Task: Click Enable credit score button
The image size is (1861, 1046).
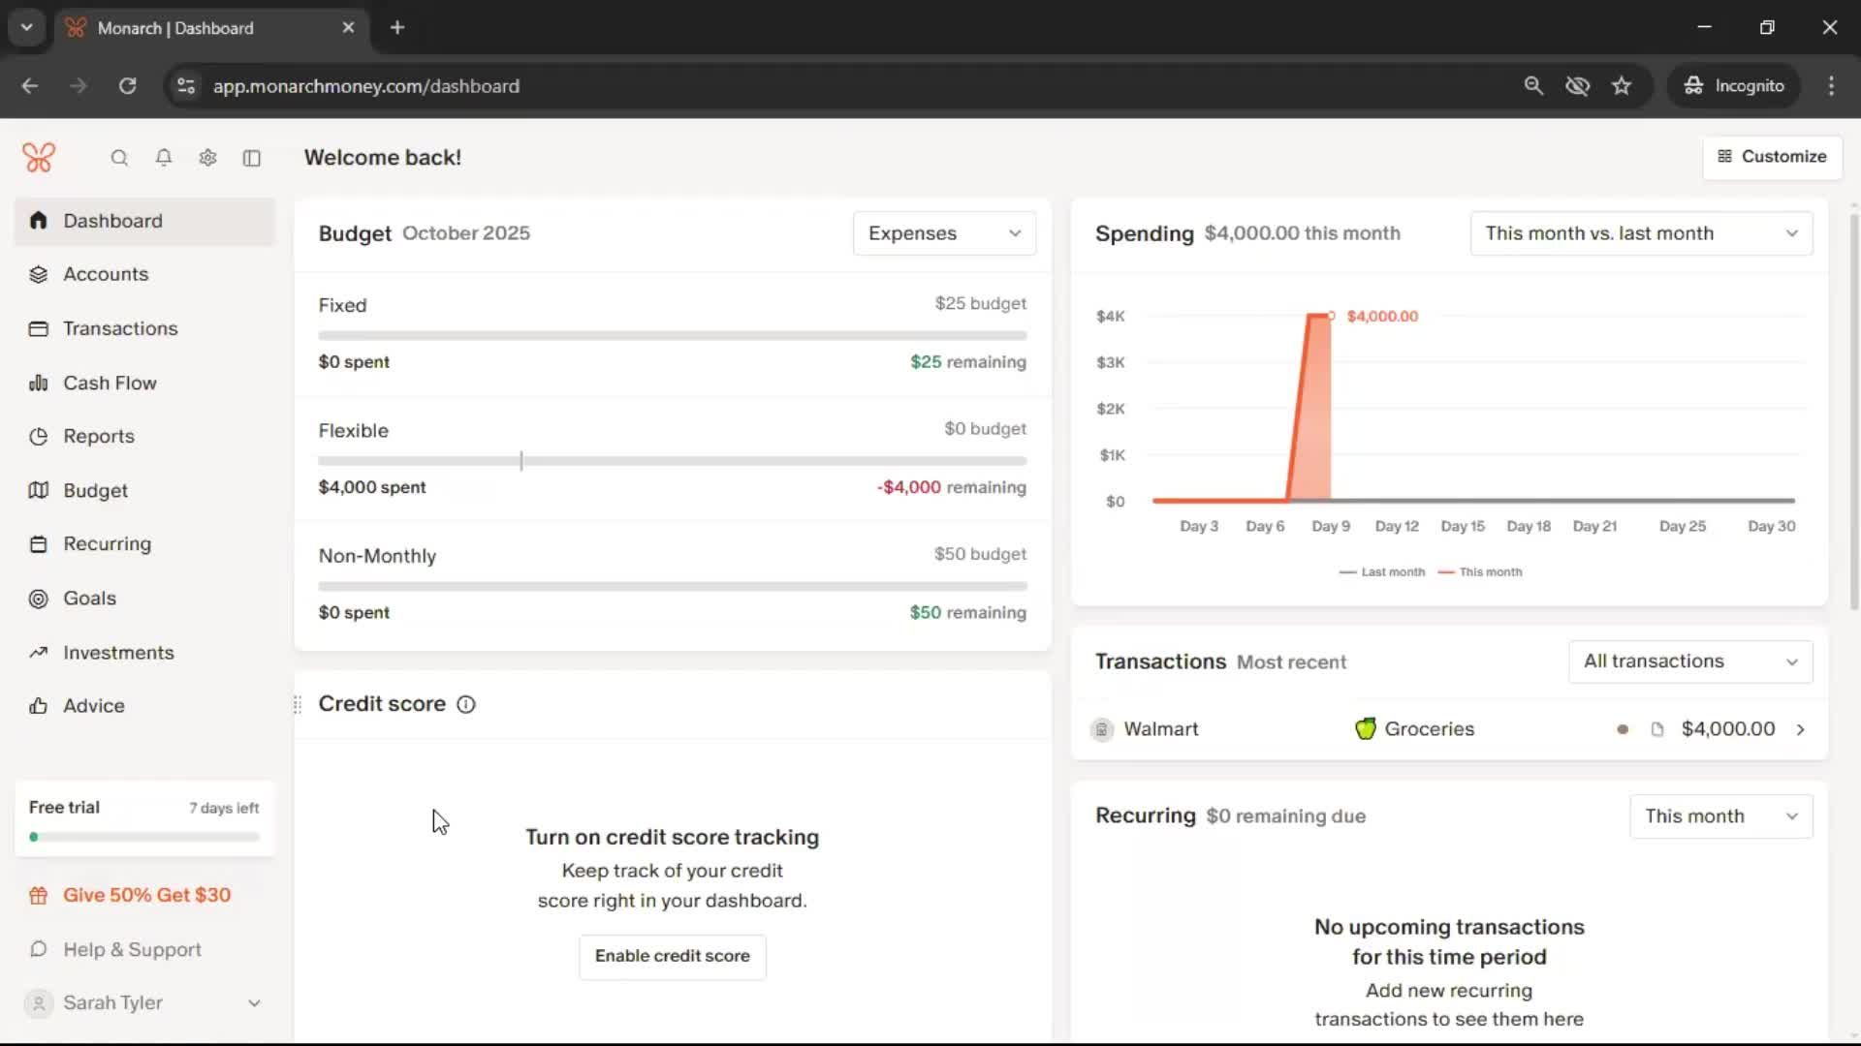Action: click(x=672, y=956)
